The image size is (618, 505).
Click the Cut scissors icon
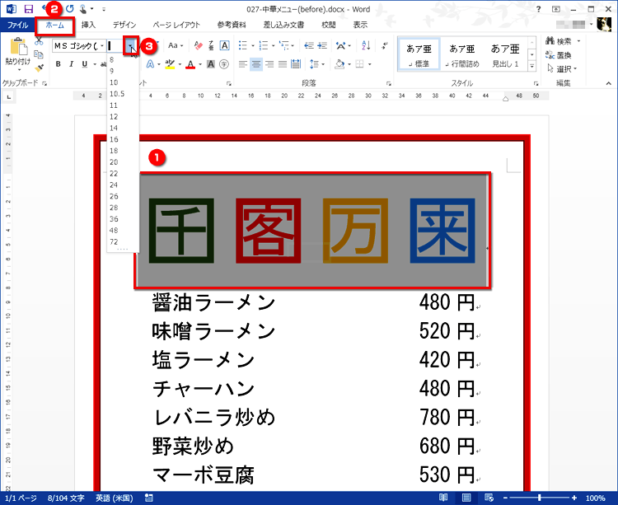coord(39,41)
